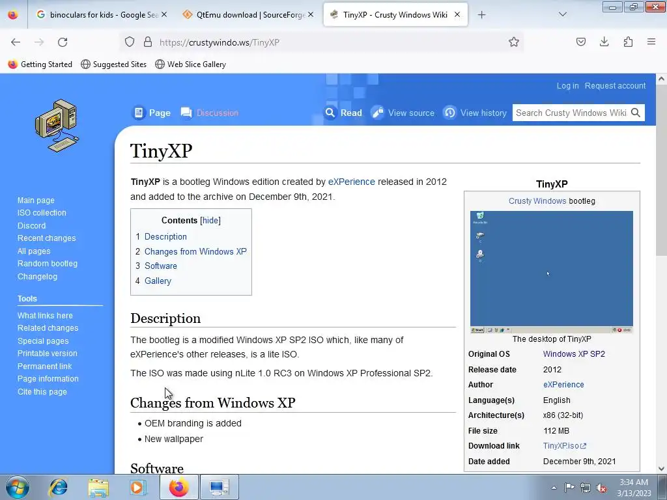Open the Extensions puzzle icon
Image resolution: width=667 pixels, height=500 pixels.
(x=628, y=42)
